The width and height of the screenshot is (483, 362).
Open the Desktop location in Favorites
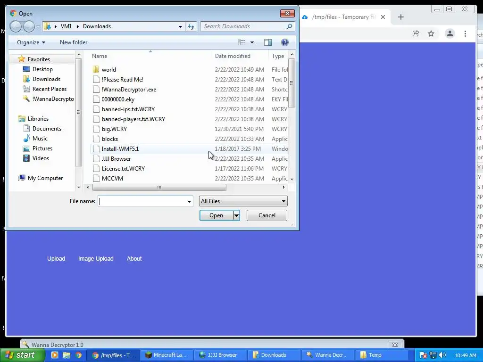point(42,69)
